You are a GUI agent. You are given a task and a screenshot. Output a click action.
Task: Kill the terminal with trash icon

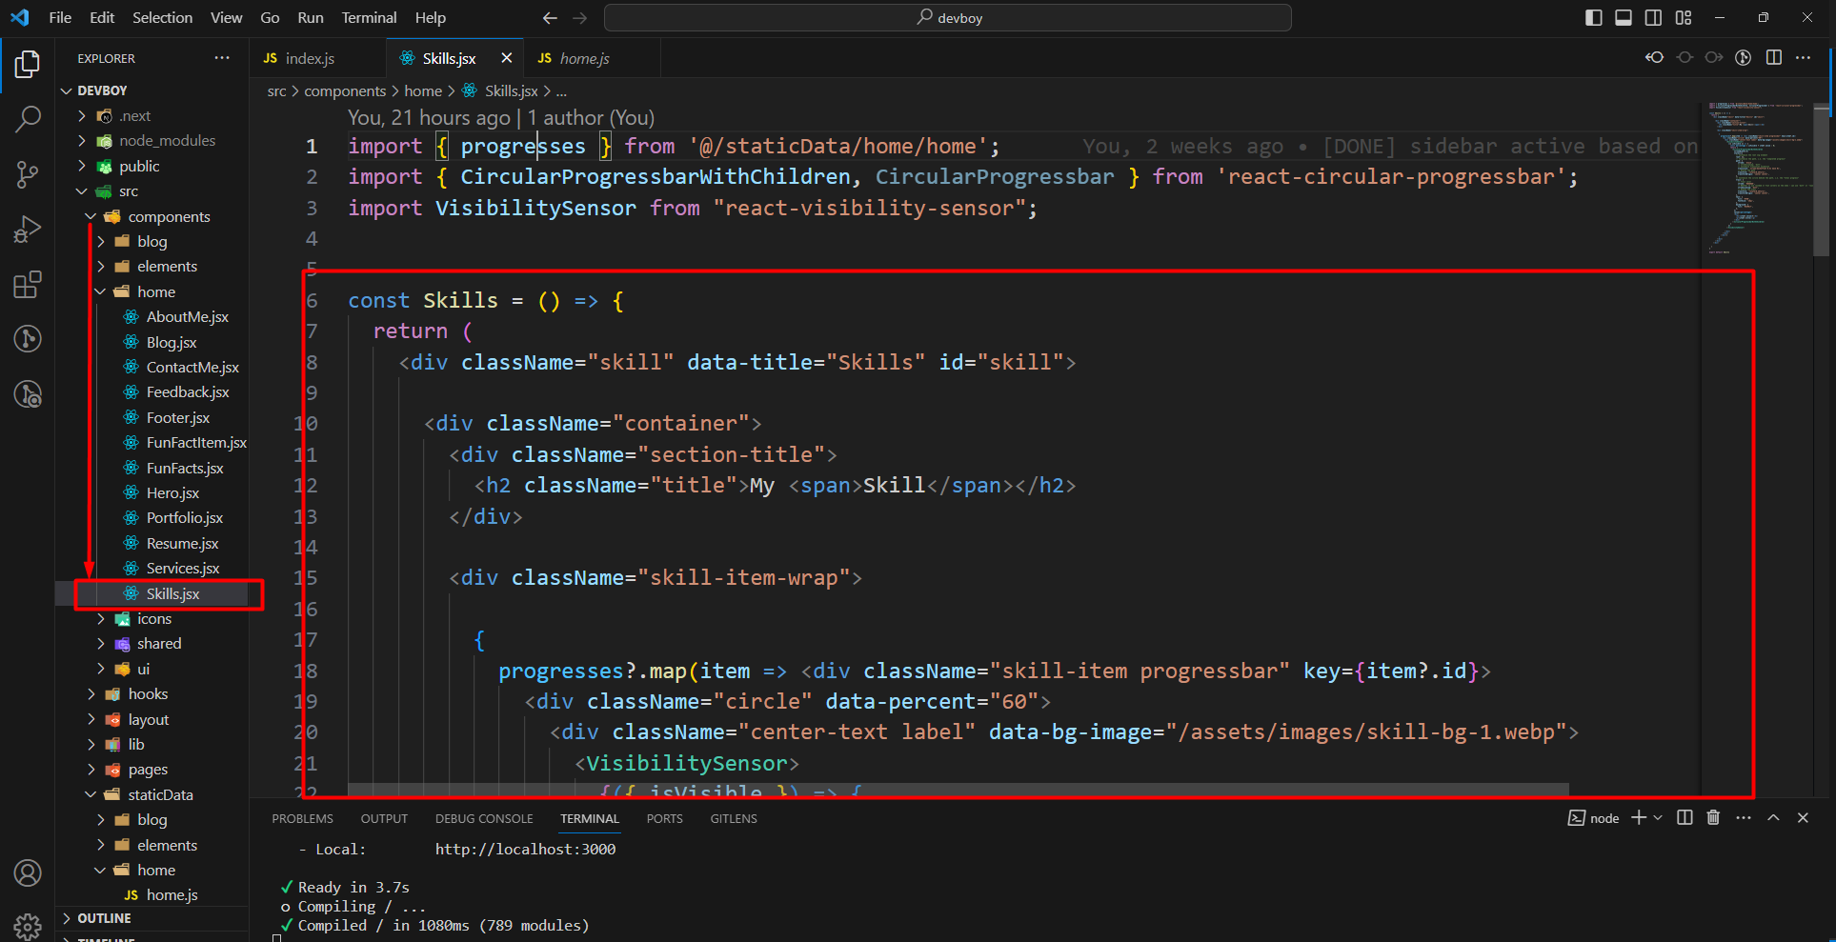click(x=1713, y=818)
